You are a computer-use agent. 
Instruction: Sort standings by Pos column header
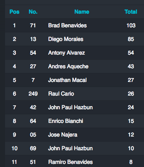pyautogui.click(x=14, y=12)
